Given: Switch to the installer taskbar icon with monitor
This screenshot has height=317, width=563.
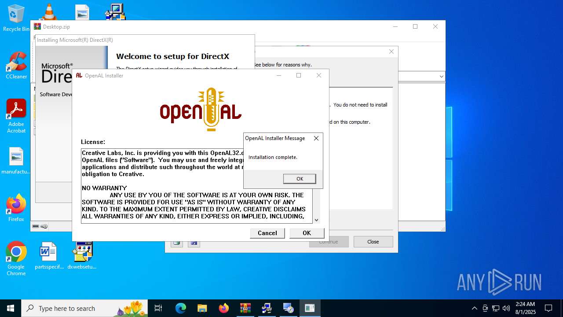Looking at the screenshot, I should tap(288, 308).
